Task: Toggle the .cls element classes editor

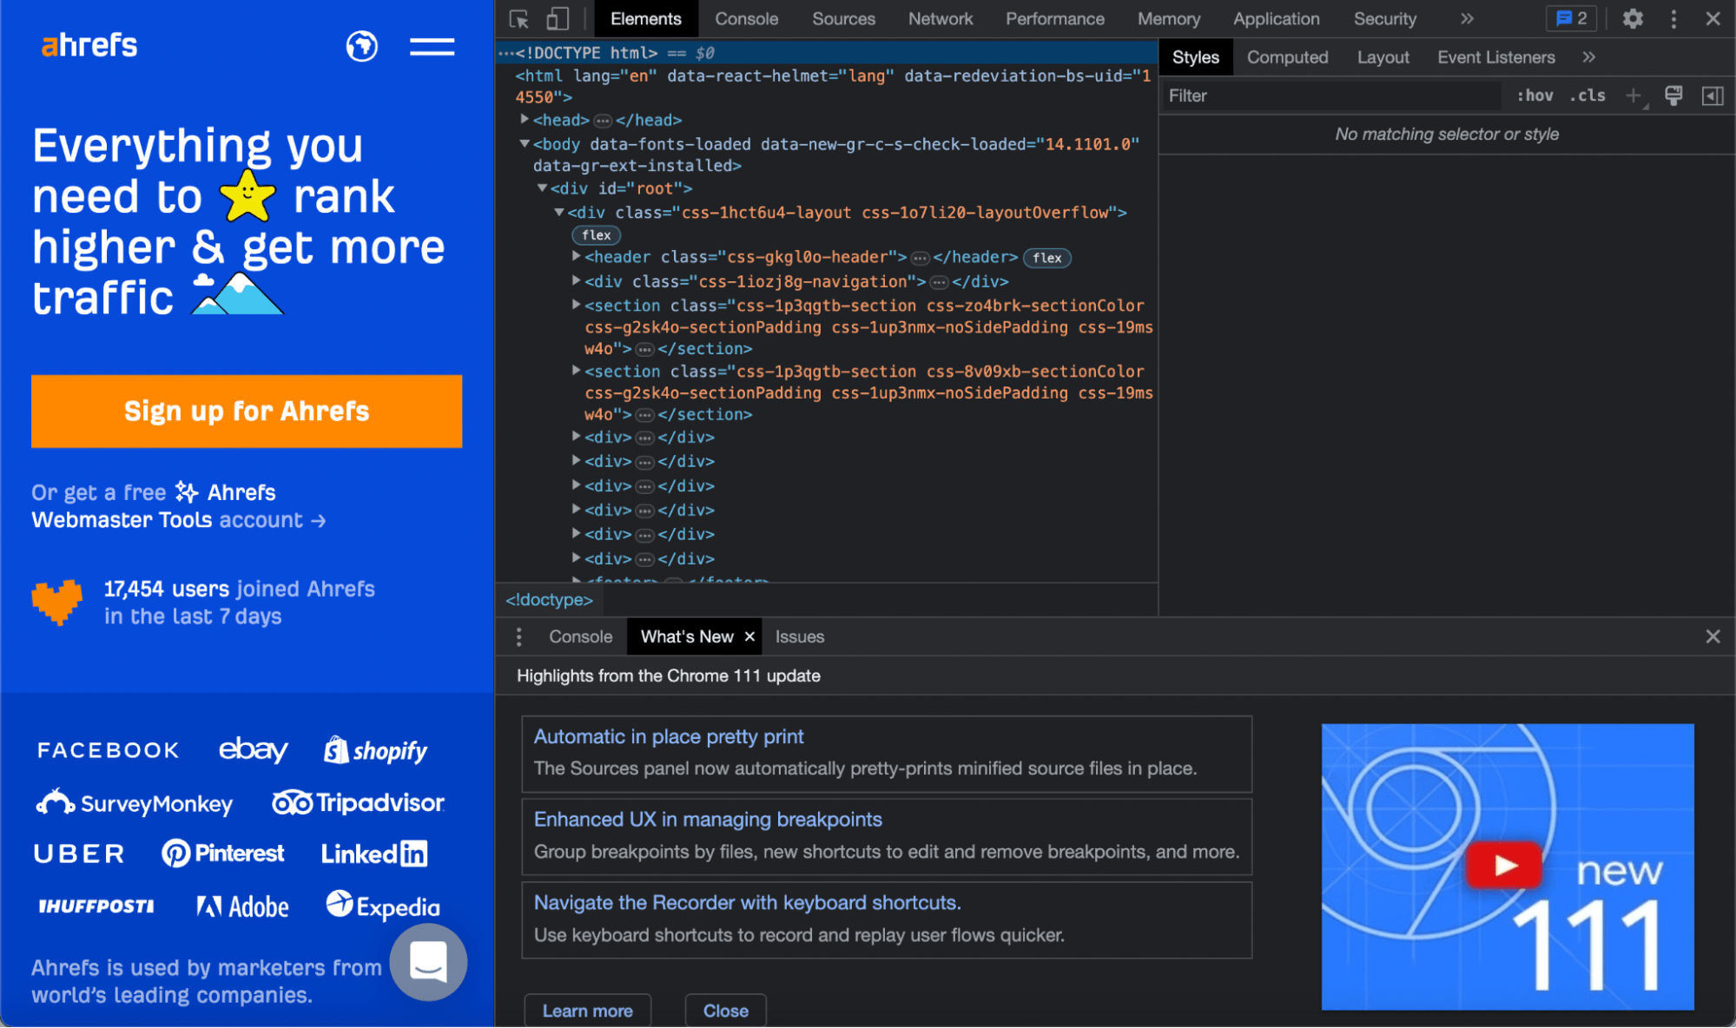Action: tap(1587, 96)
